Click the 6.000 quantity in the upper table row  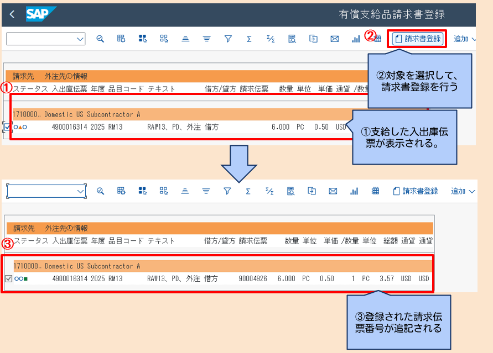coord(281,127)
